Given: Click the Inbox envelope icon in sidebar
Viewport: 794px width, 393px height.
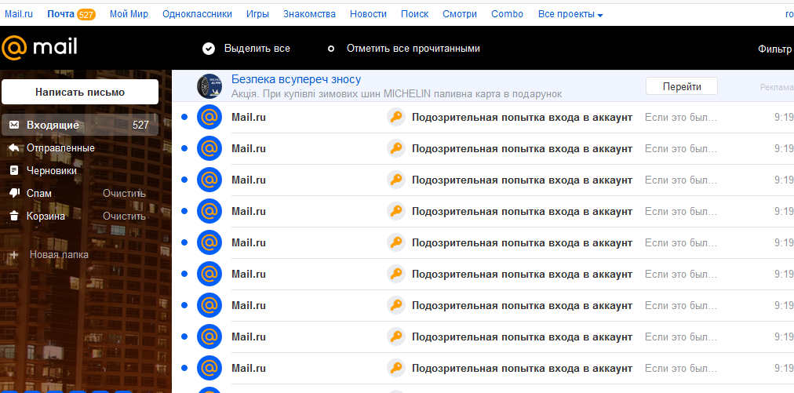Looking at the screenshot, I should 14,125.
